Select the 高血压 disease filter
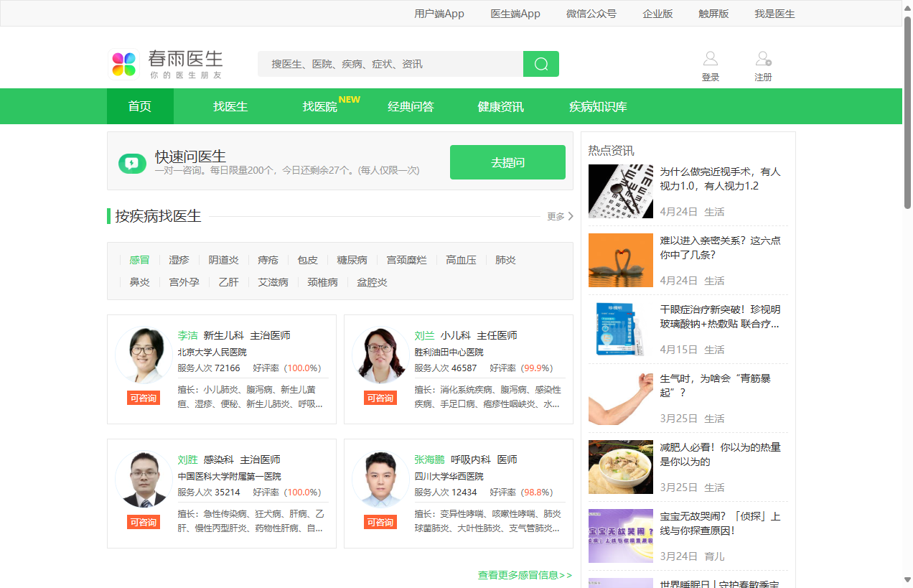The image size is (913, 588). (x=461, y=260)
